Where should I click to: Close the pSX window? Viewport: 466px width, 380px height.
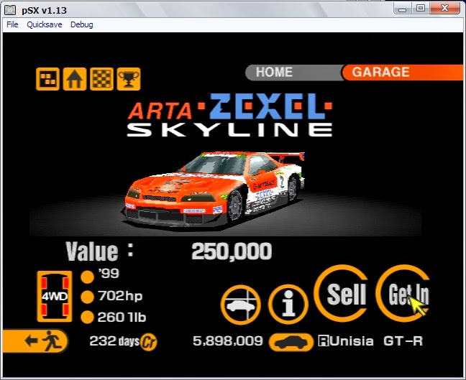pyautogui.click(x=444, y=9)
